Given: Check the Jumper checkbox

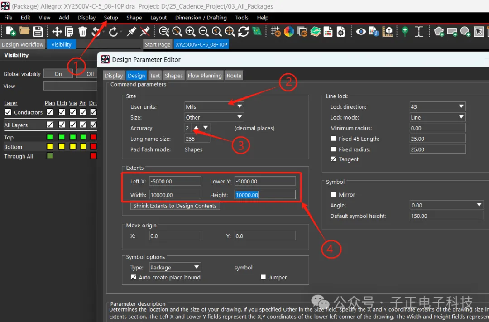Looking at the screenshot, I should click(263, 277).
